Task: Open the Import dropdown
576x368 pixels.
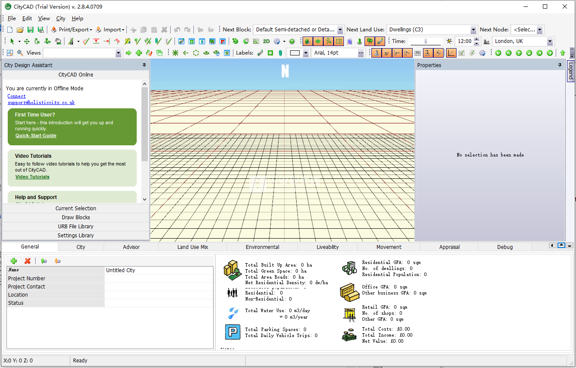Action: 110,30
